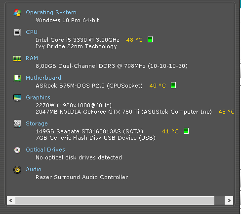Click the Windows flag Operating System icon

click(17, 13)
